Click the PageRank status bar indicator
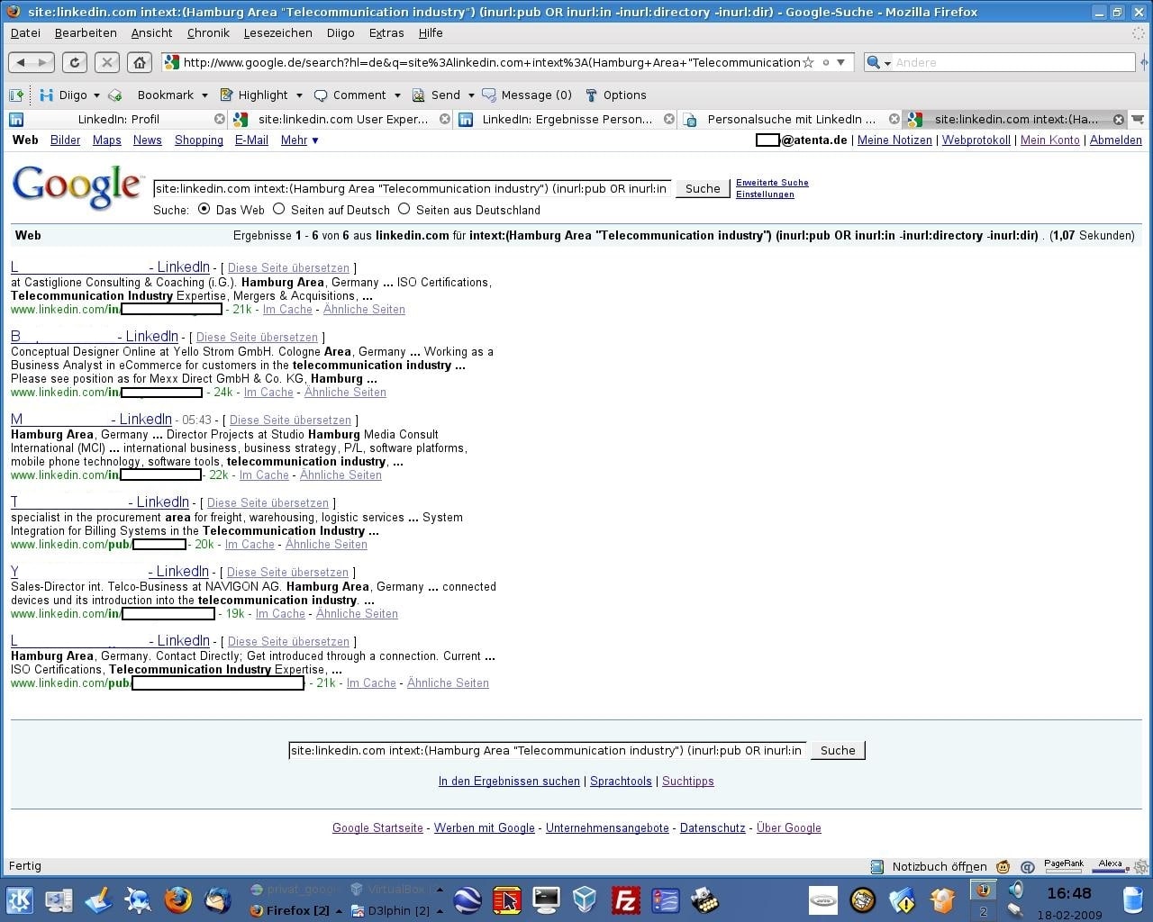This screenshot has height=922, width=1153. click(1064, 866)
